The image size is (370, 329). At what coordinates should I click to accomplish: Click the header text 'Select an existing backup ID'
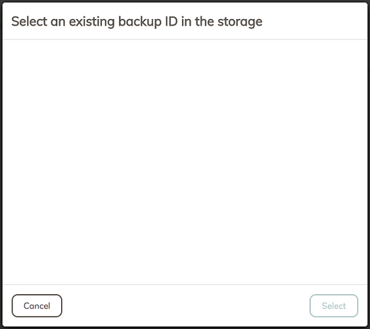95,22
